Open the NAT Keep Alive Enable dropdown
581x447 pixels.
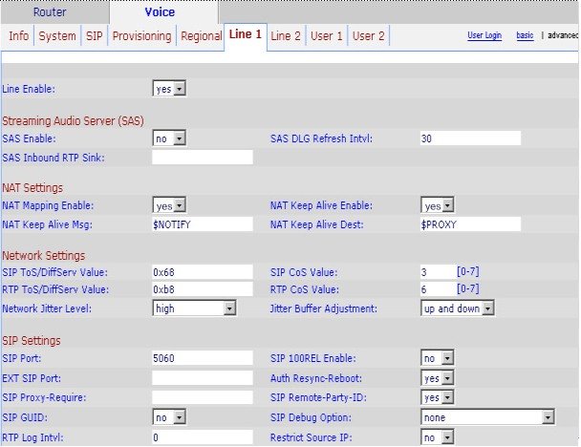tap(437, 205)
